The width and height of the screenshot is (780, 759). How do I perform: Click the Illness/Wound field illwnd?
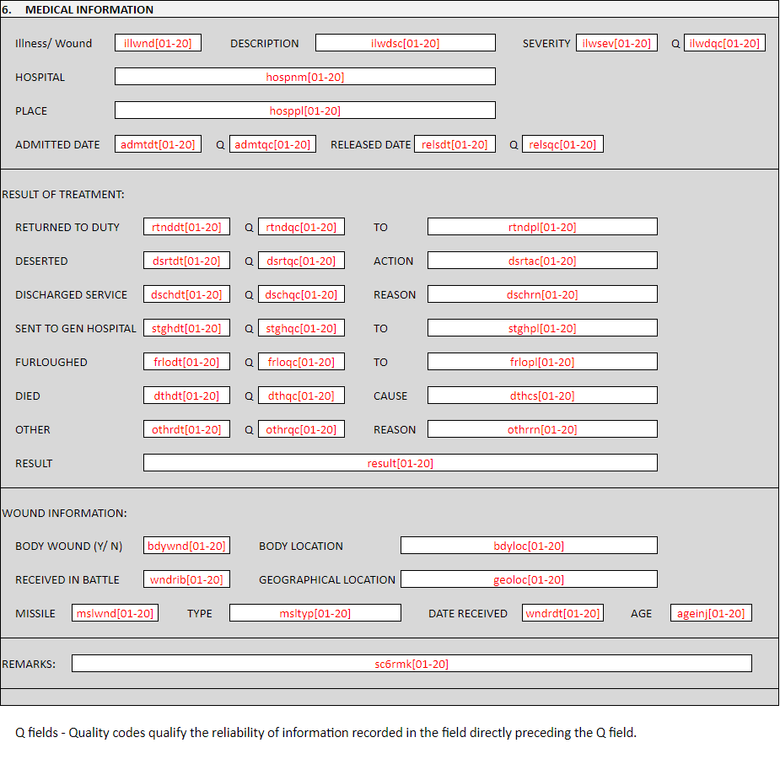[158, 43]
